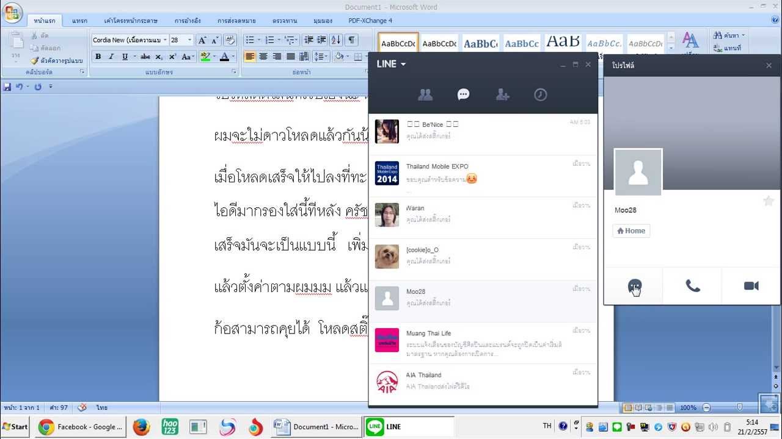Click Find (ค้นหา) in editing group
This screenshot has width=782, height=439.
click(x=729, y=35)
